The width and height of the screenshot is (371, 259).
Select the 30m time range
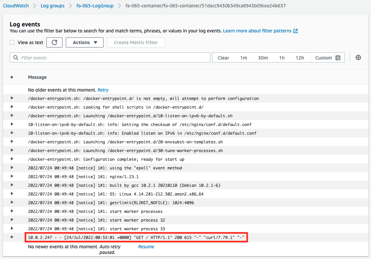(x=263, y=57)
